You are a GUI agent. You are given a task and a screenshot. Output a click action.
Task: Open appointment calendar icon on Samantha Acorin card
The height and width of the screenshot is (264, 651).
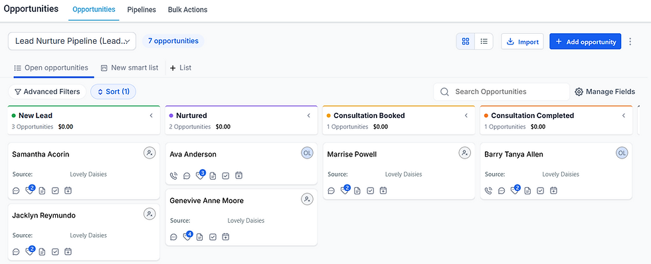(68, 190)
